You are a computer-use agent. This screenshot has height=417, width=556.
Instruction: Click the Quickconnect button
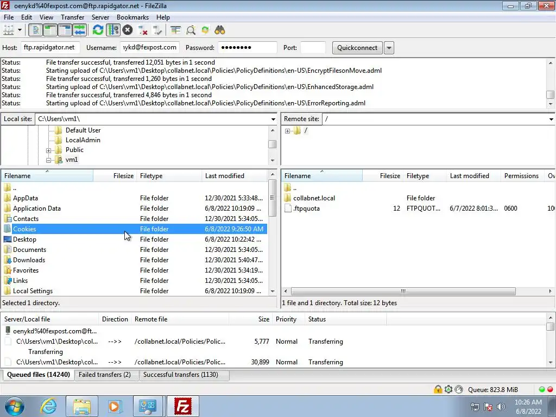tap(357, 48)
